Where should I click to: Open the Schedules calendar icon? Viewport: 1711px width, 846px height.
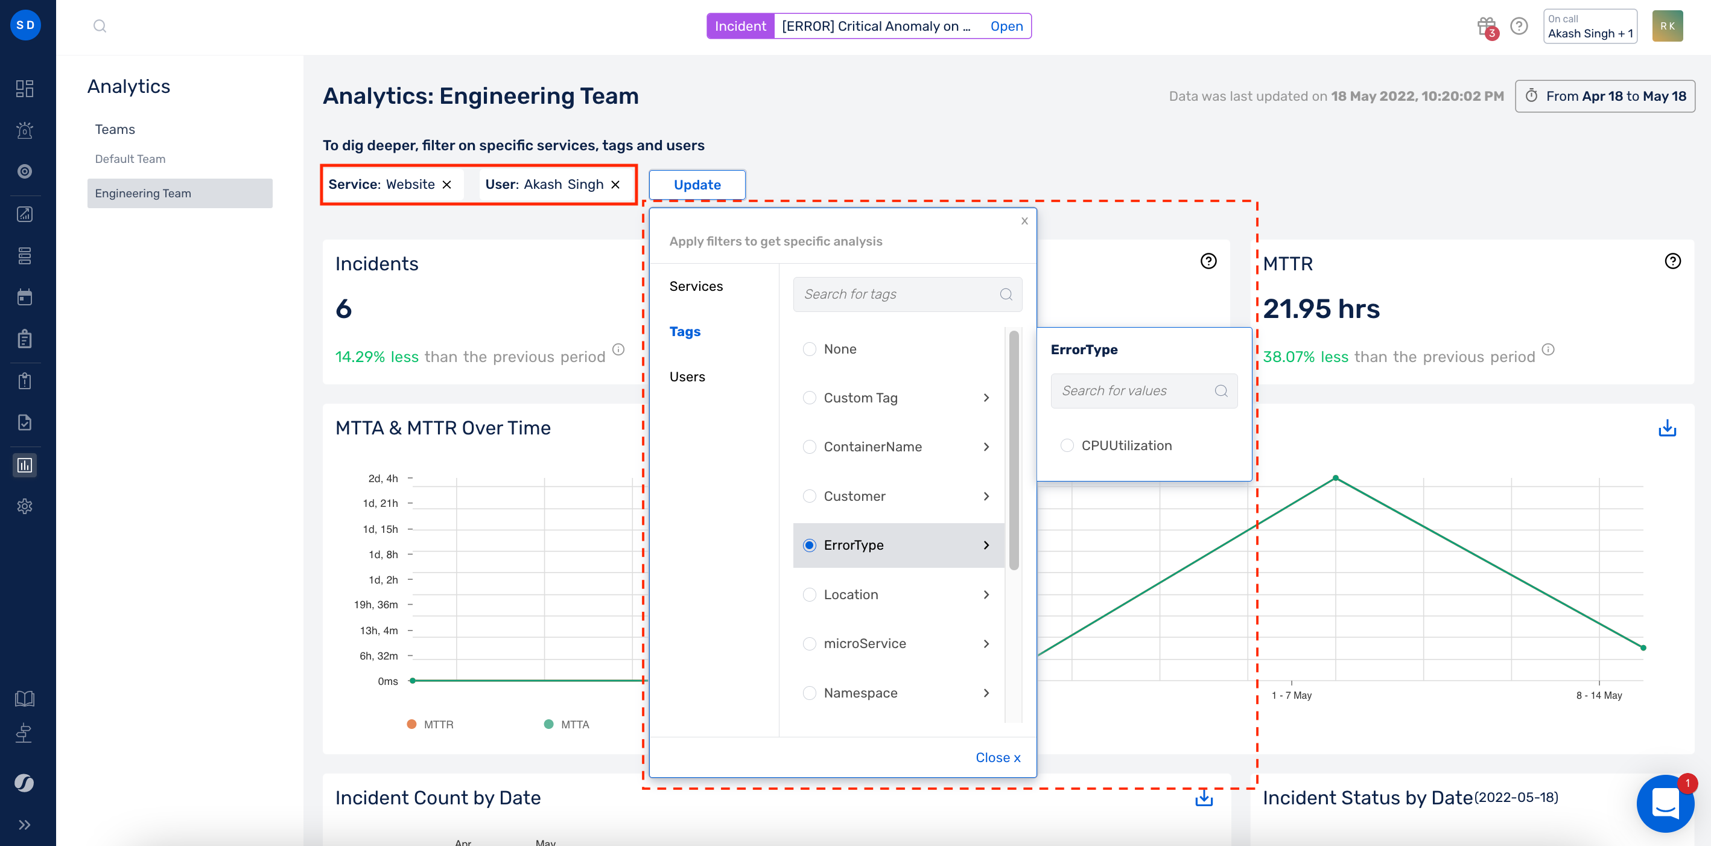(25, 297)
